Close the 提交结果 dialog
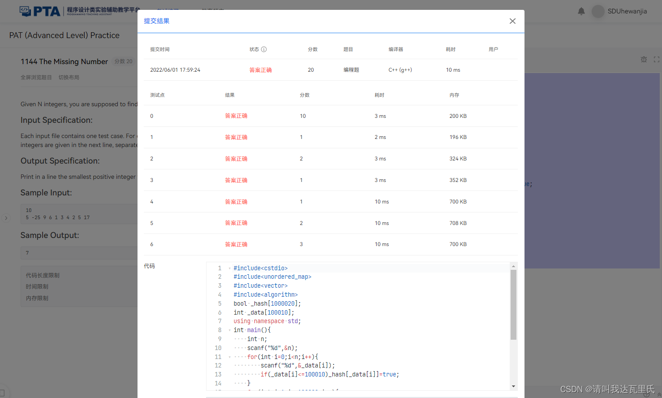The height and width of the screenshot is (398, 662). pyautogui.click(x=512, y=21)
